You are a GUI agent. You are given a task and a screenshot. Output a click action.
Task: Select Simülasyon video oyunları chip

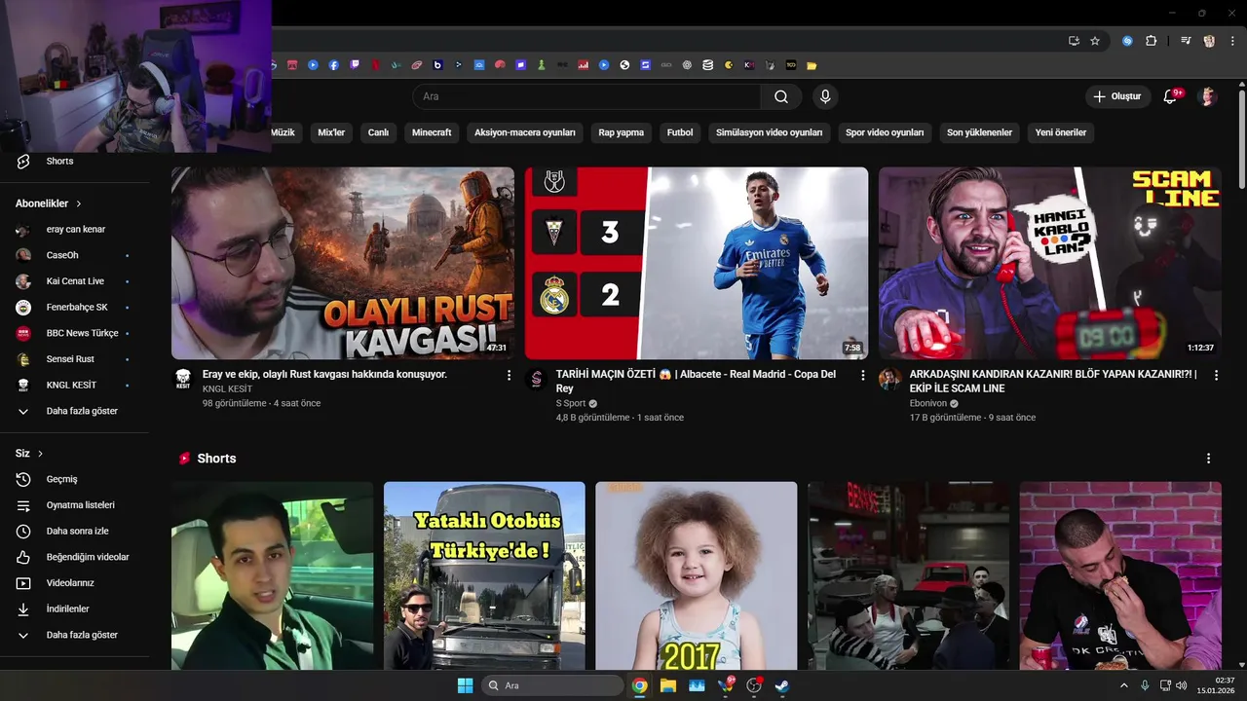click(770, 132)
